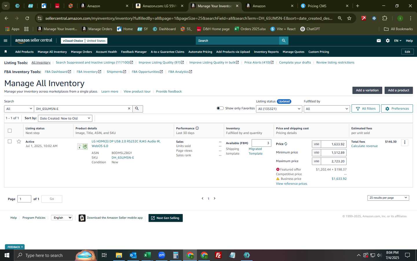Click the Edit button in nav bar
The height and width of the screenshot is (261, 417).
pos(407,52)
